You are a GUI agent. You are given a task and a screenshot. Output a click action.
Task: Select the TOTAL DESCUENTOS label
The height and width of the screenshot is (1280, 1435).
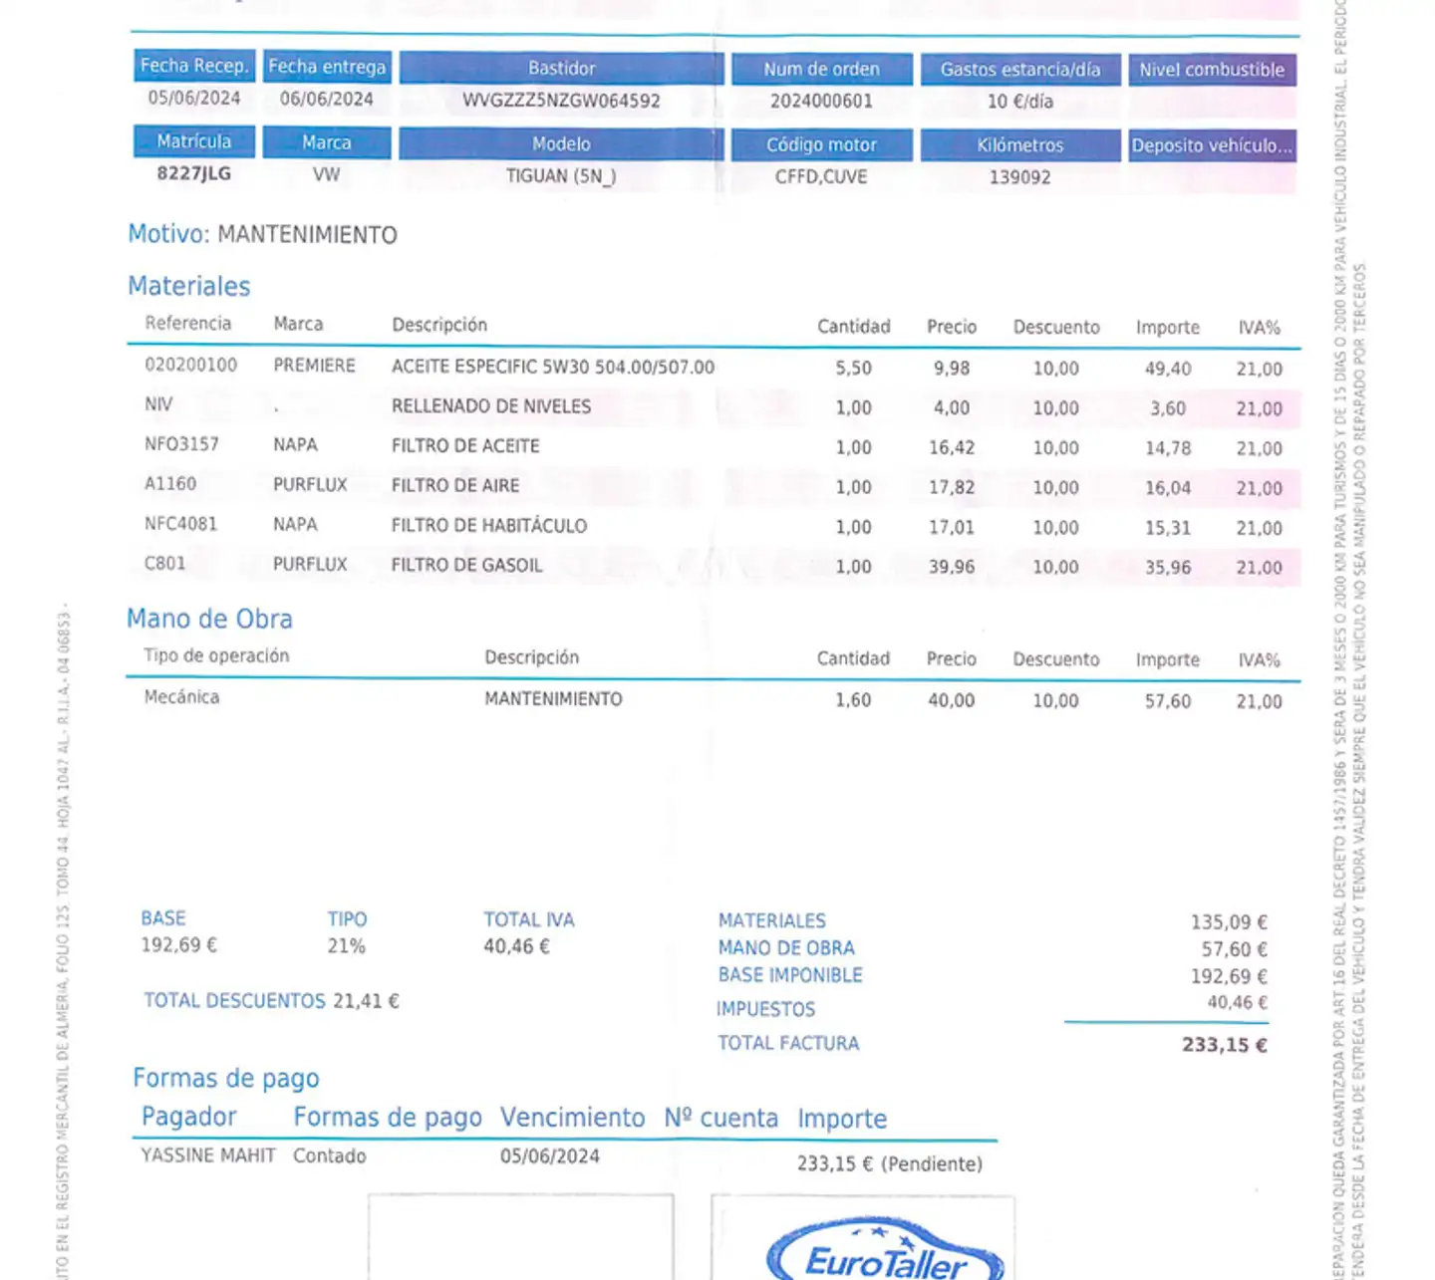pyautogui.click(x=234, y=1001)
